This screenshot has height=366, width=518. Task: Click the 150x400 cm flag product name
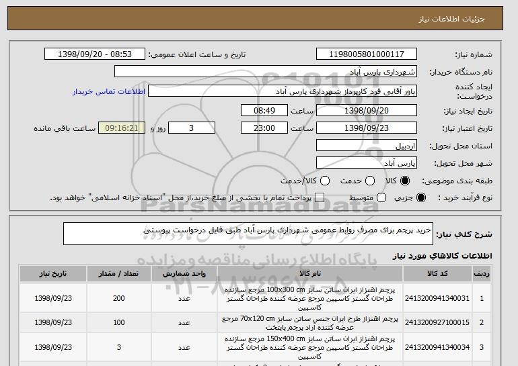pyautogui.click(x=310, y=348)
